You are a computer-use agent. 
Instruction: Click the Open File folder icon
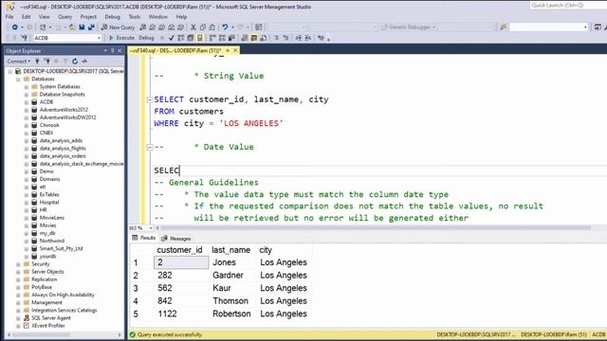(x=72, y=27)
